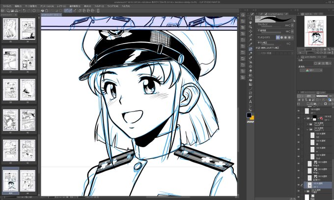Open the ファイル menu
The width and height of the screenshot is (334, 200).
(x=7, y=6)
